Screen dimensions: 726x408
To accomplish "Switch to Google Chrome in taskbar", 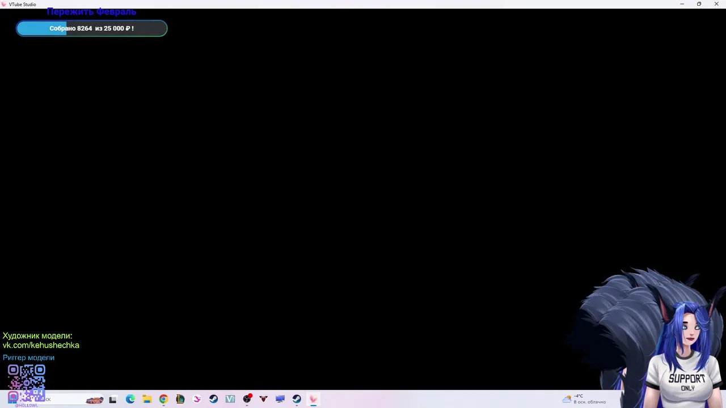I will click(163, 399).
